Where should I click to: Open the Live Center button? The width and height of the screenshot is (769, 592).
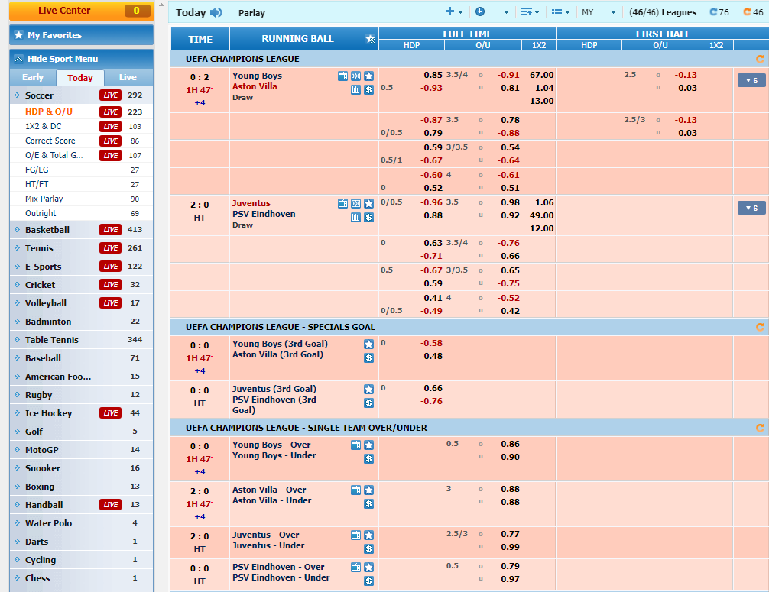(x=81, y=11)
